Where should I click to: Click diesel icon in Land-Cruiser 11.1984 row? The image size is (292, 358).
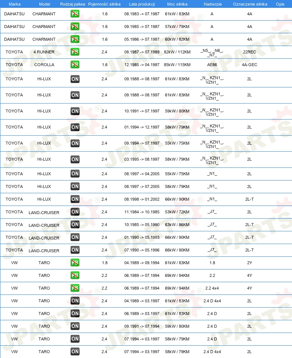click(x=75, y=212)
